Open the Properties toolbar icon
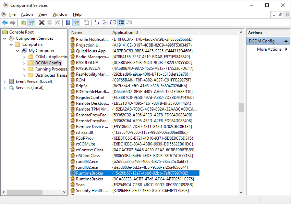The image size is (291, 204). pyautogui.click(x=50, y=23)
